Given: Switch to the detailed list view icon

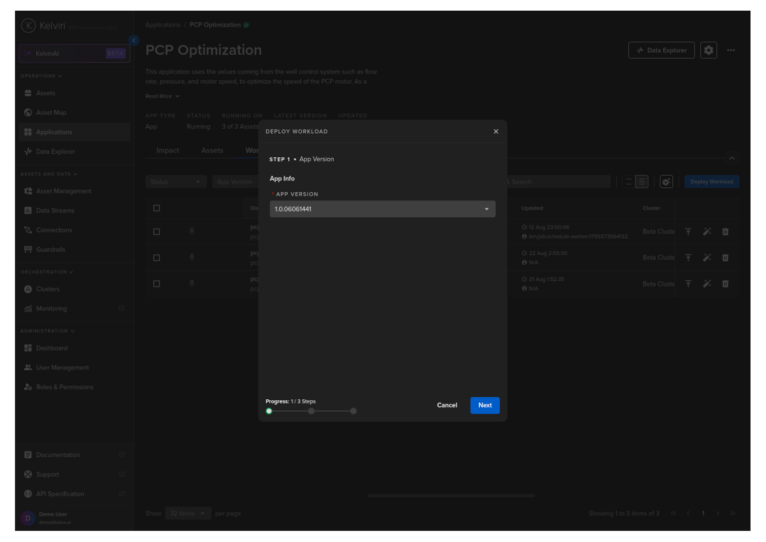Looking at the screenshot, I should (641, 182).
